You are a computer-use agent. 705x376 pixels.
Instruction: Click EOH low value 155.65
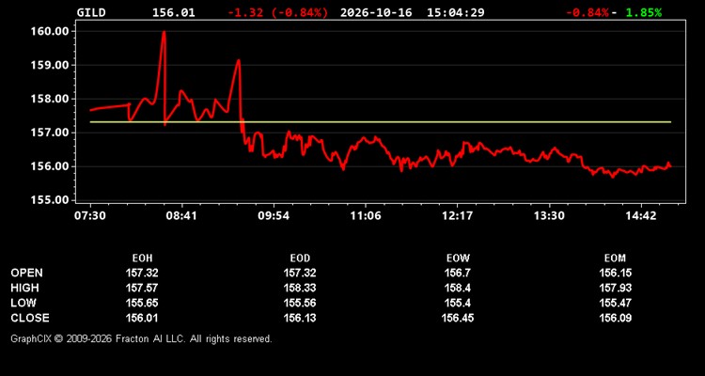click(142, 303)
